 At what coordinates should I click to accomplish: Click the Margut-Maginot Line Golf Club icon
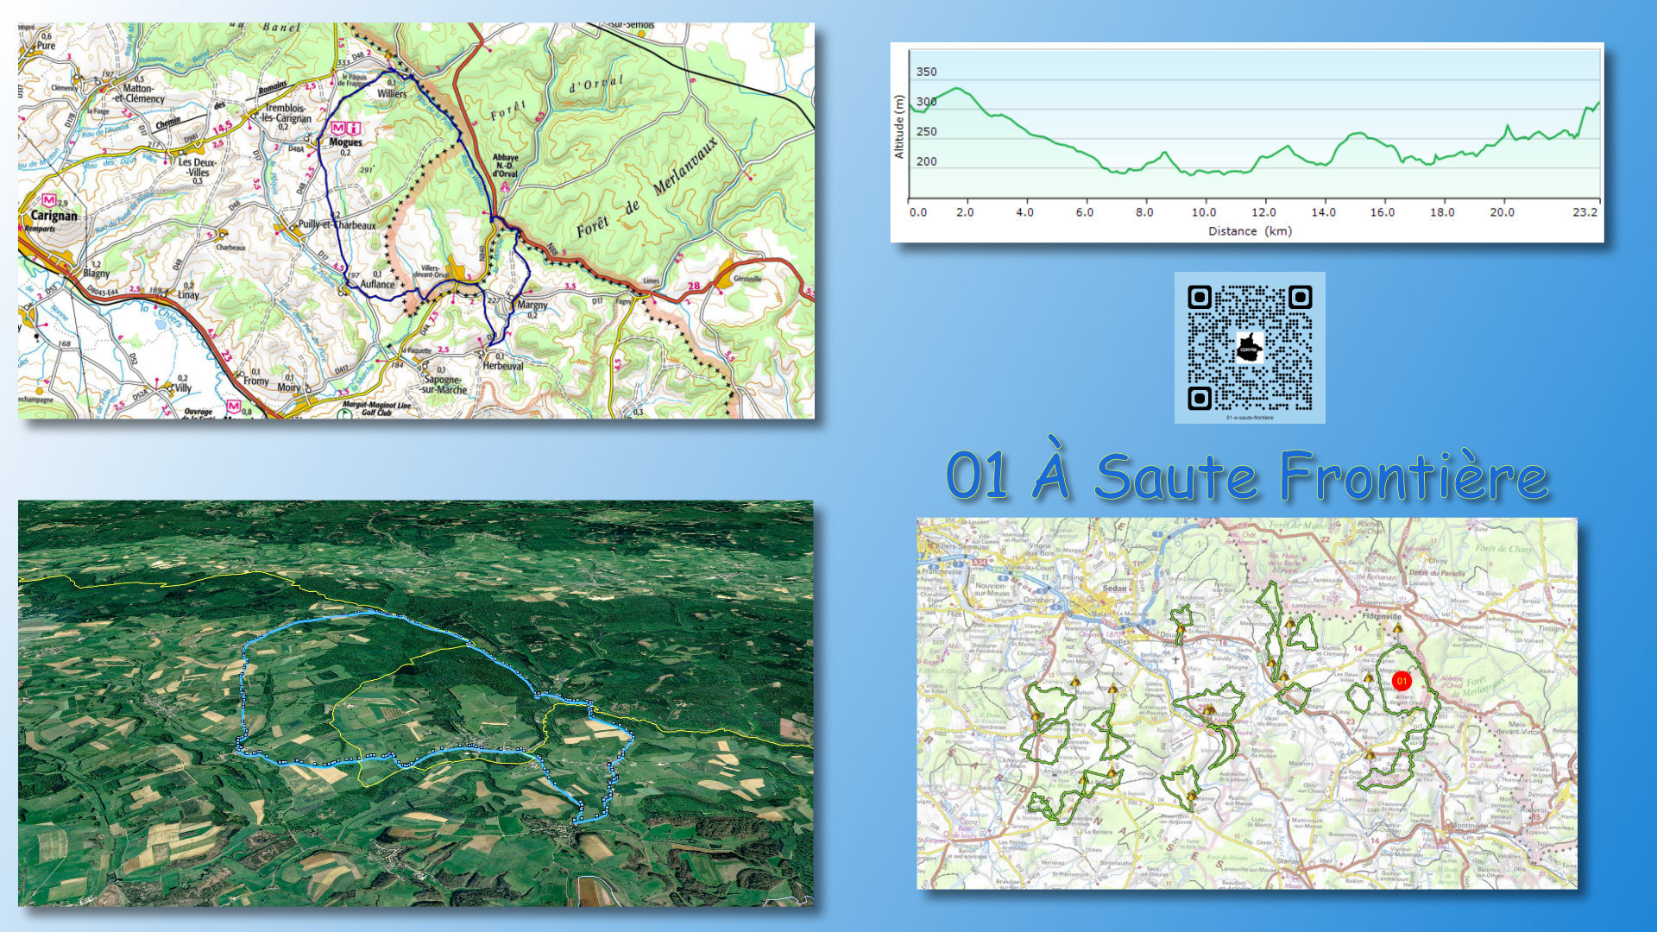point(345,413)
